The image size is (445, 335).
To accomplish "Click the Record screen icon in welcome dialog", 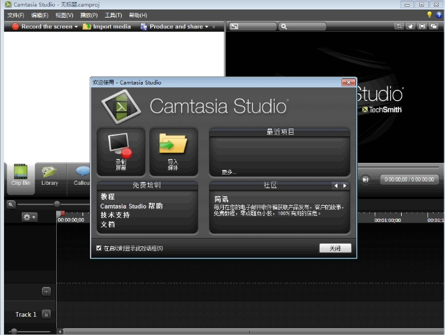I will (x=120, y=151).
